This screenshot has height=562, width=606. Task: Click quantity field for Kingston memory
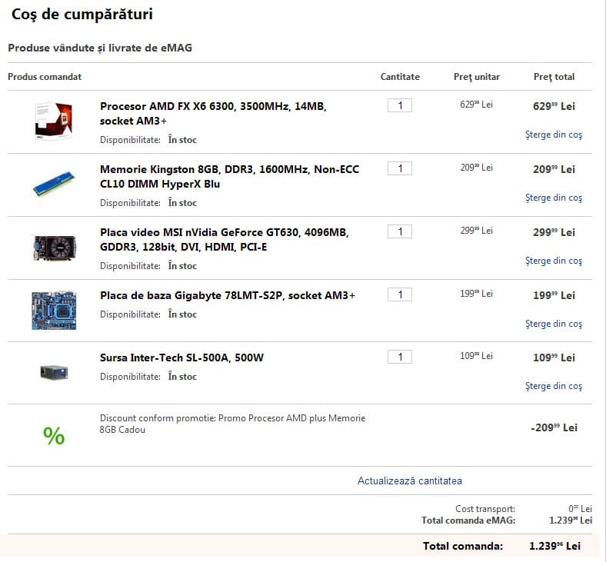click(400, 168)
